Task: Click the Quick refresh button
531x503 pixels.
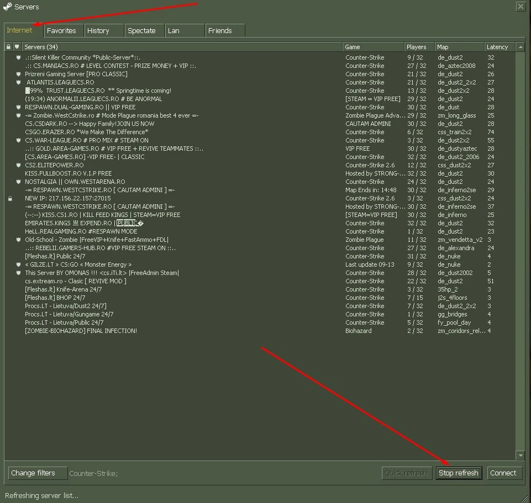Action: 407,473
